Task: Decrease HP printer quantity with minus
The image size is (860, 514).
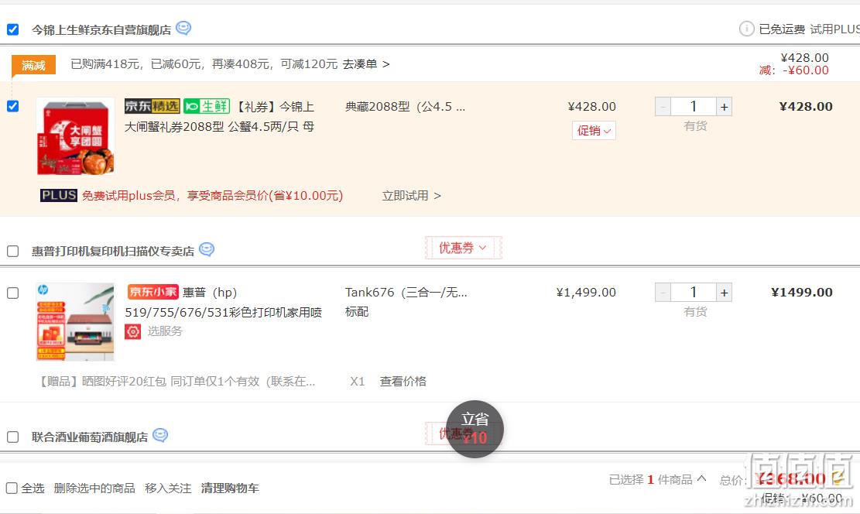Action: click(663, 293)
